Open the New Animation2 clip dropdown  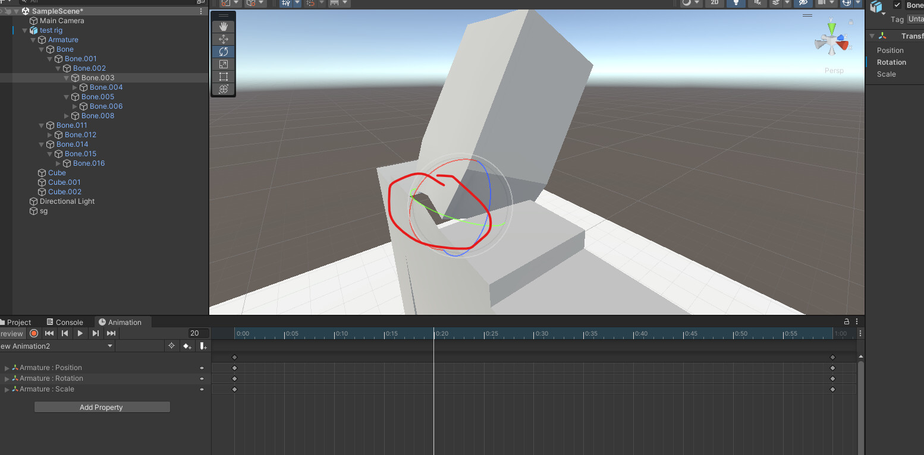pos(109,346)
